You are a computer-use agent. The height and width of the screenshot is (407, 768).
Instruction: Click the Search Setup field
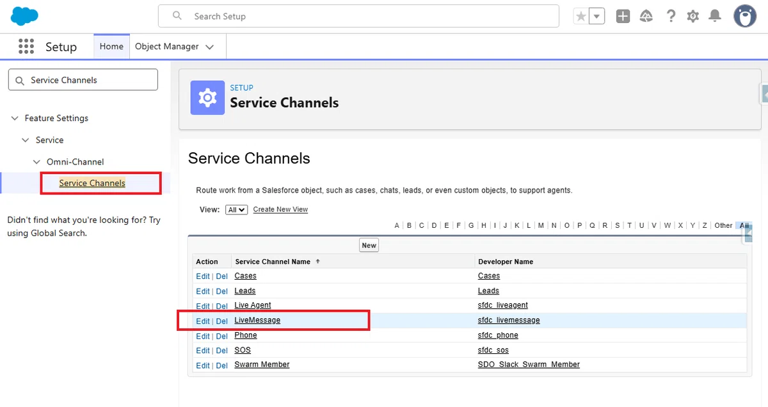coord(358,16)
